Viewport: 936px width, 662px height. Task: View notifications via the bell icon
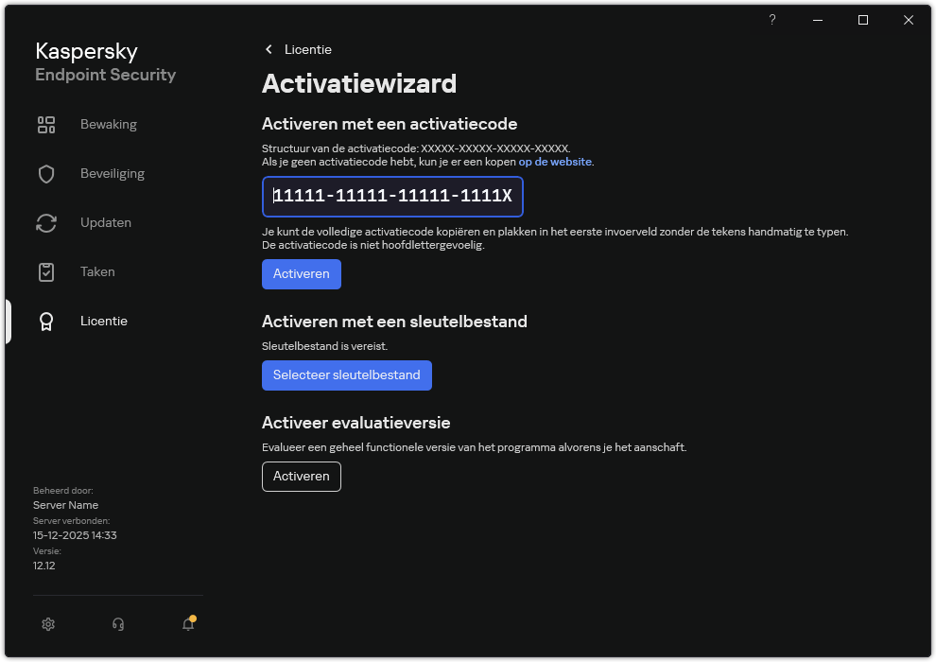coord(188,626)
